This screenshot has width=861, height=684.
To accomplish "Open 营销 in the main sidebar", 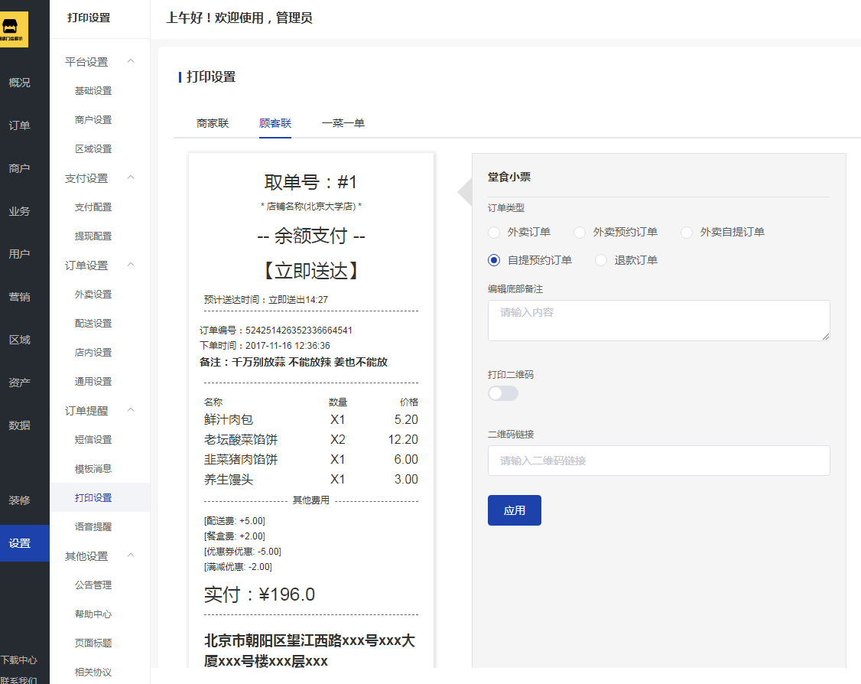I will [20, 297].
